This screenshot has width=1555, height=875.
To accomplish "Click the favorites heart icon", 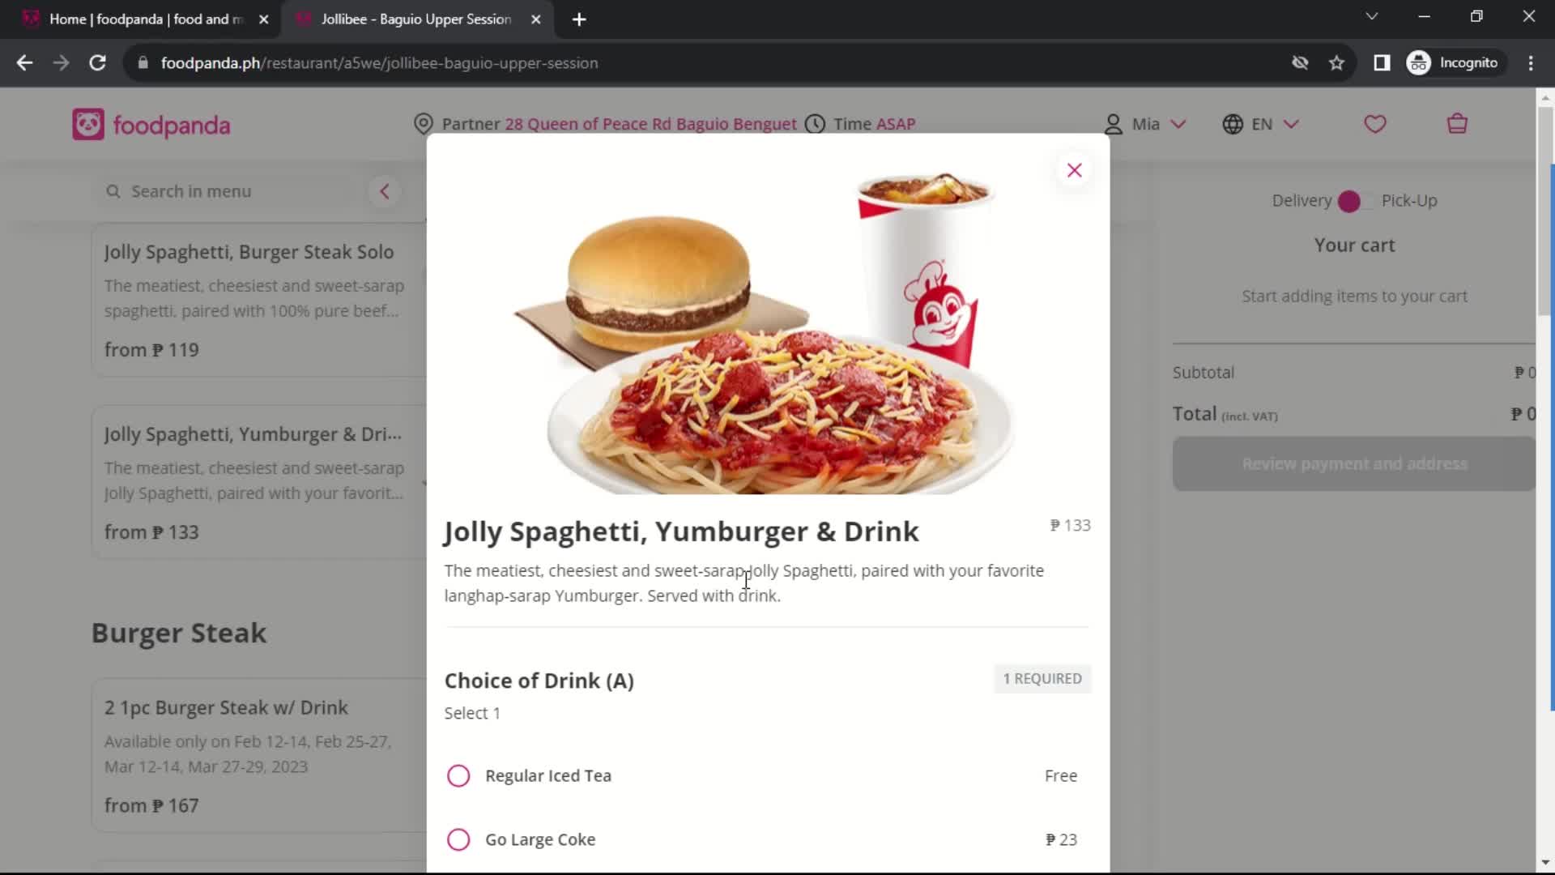I will tap(1375, 124).
